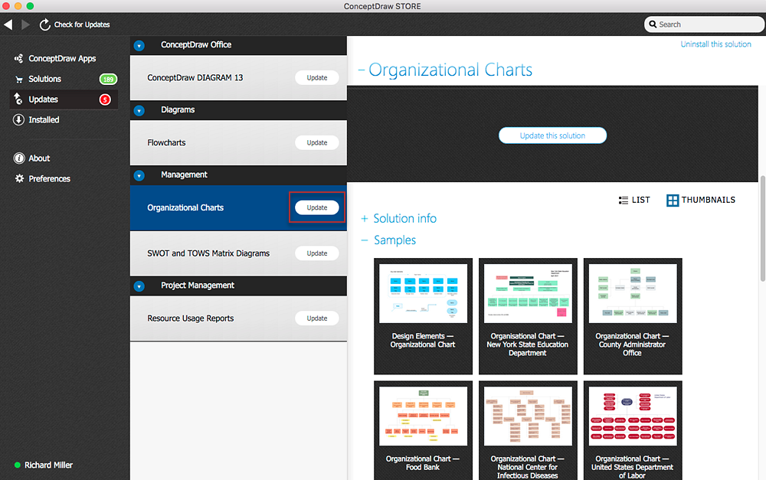Click the Richard Miller user name

[48, 465]
